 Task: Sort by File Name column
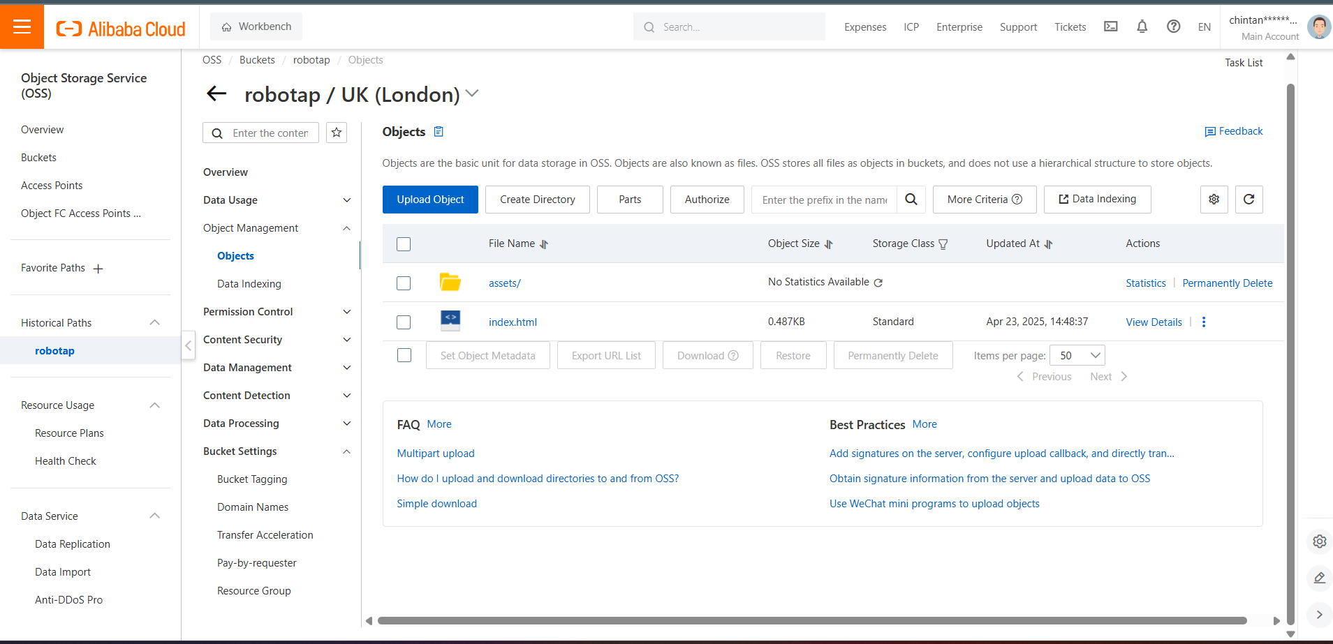coord(544,244)
